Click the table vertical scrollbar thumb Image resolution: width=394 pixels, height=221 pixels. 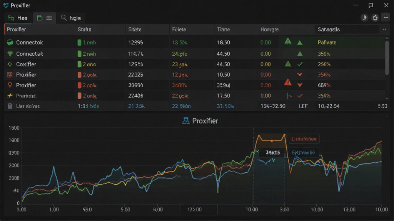pyautogui.click(x=387, y=58)
